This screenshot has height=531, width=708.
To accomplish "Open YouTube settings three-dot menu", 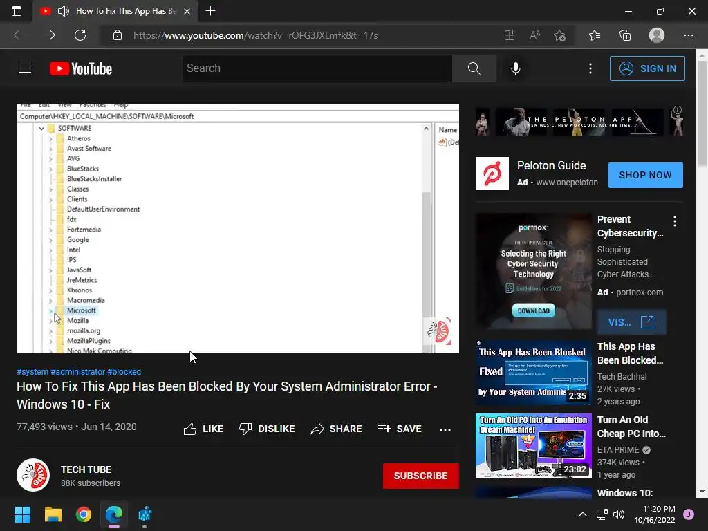I will (590, 68).
